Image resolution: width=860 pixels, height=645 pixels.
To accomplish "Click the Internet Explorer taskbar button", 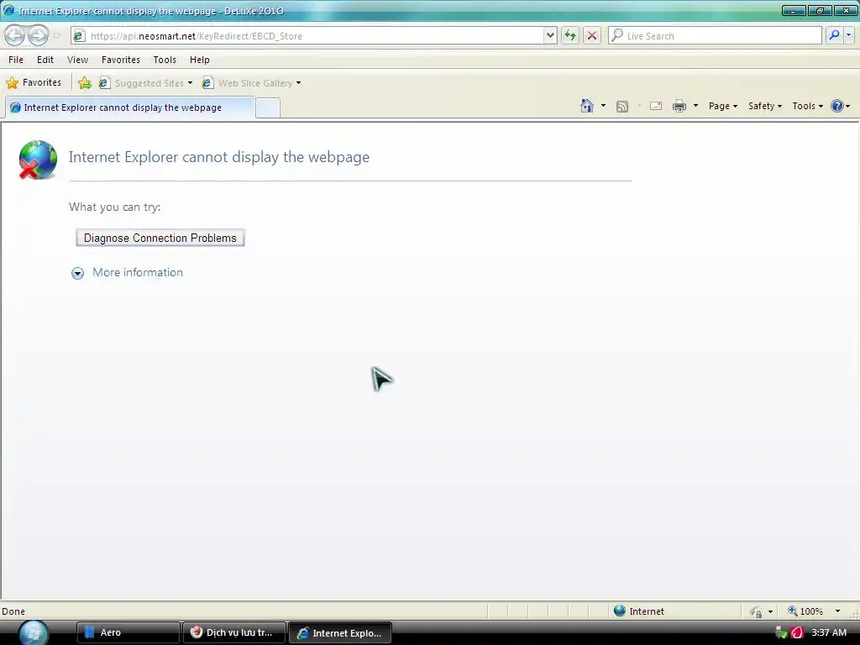I will [x=340, y=633].
